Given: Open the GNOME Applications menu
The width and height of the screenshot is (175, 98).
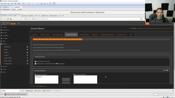Looking at the screenshot, I should click(x=6, y=10).
